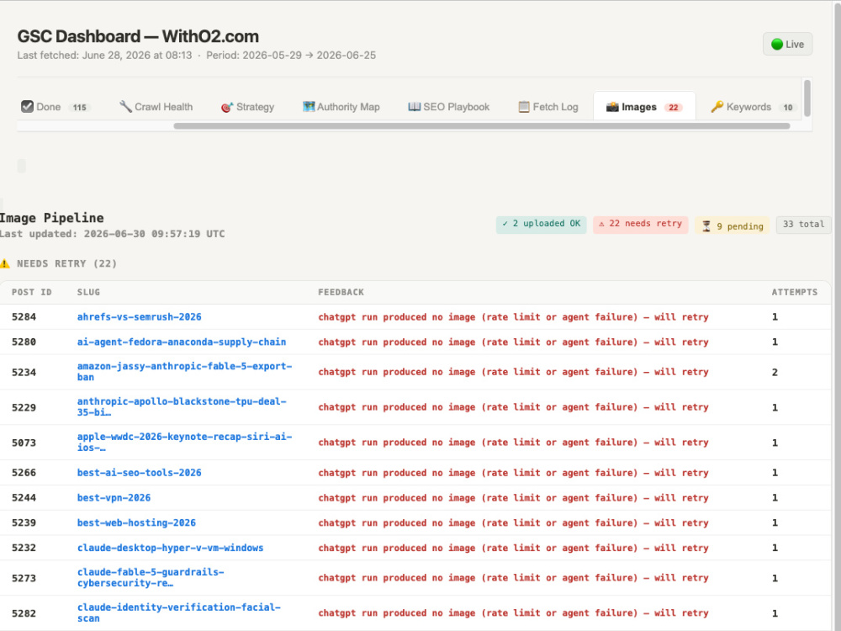The width and height of the screenshot is (841, 631).
Task: Switch to the Crawl Health tab
Action: click(x=156, y=107)
